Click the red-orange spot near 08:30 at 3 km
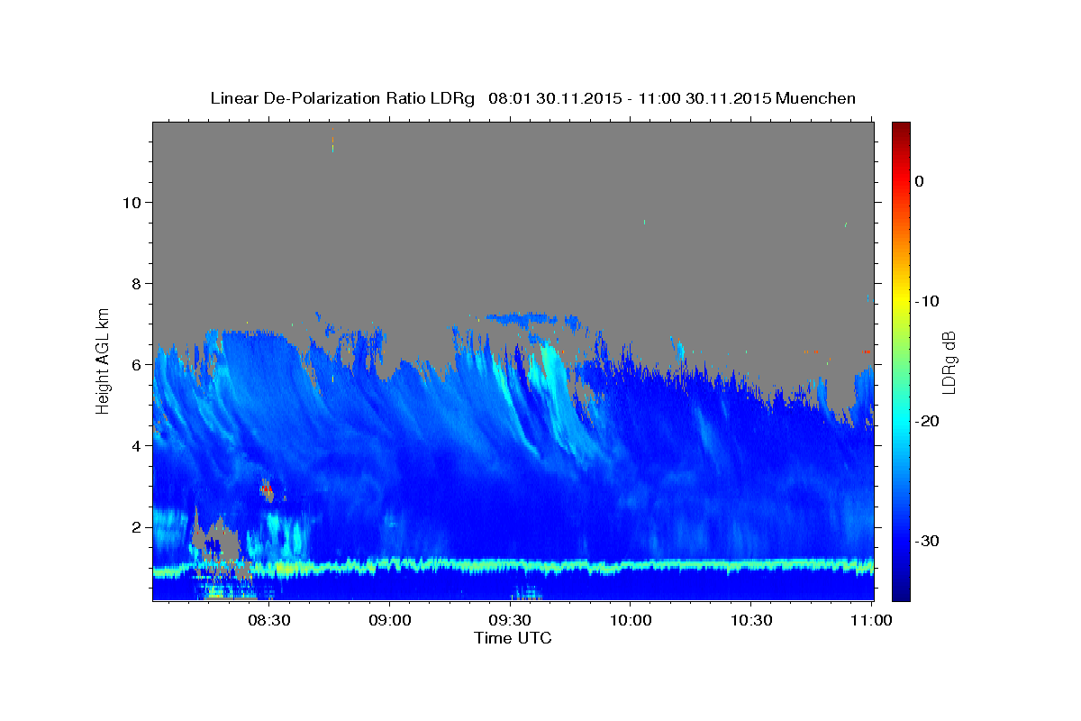 click(267, 489)
